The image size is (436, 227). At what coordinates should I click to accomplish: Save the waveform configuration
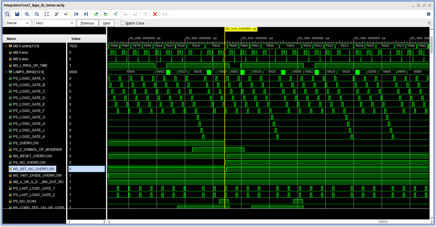(17, 14)
